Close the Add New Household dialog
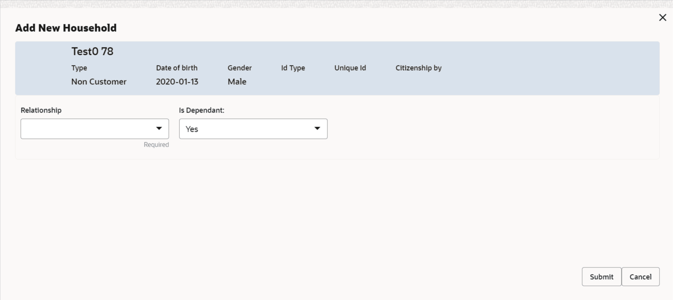This screenshot has height=300, width=676. point(662,18)
